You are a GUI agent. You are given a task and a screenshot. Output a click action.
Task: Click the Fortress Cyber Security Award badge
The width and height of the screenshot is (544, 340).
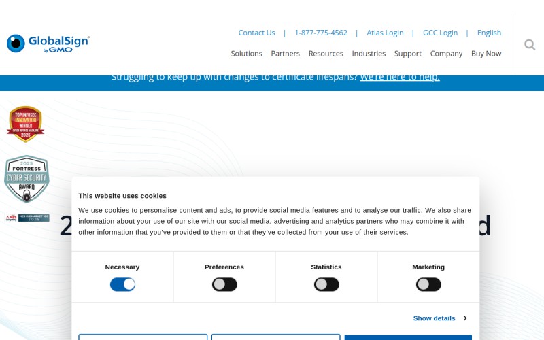click(27, 179)
